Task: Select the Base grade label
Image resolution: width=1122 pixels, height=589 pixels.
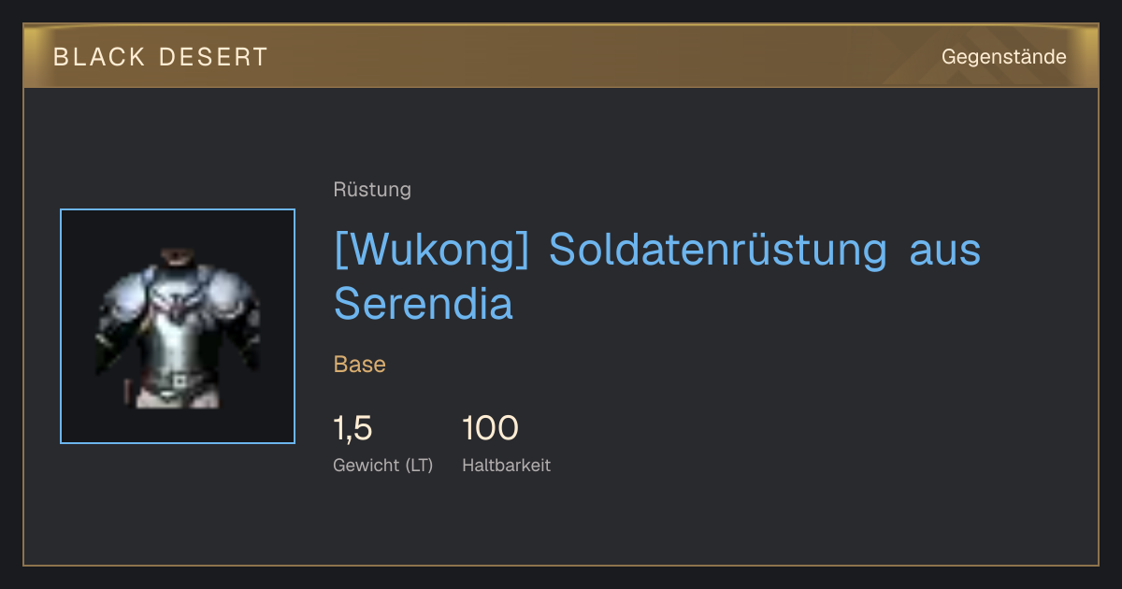Action: [x=360, y=365]
